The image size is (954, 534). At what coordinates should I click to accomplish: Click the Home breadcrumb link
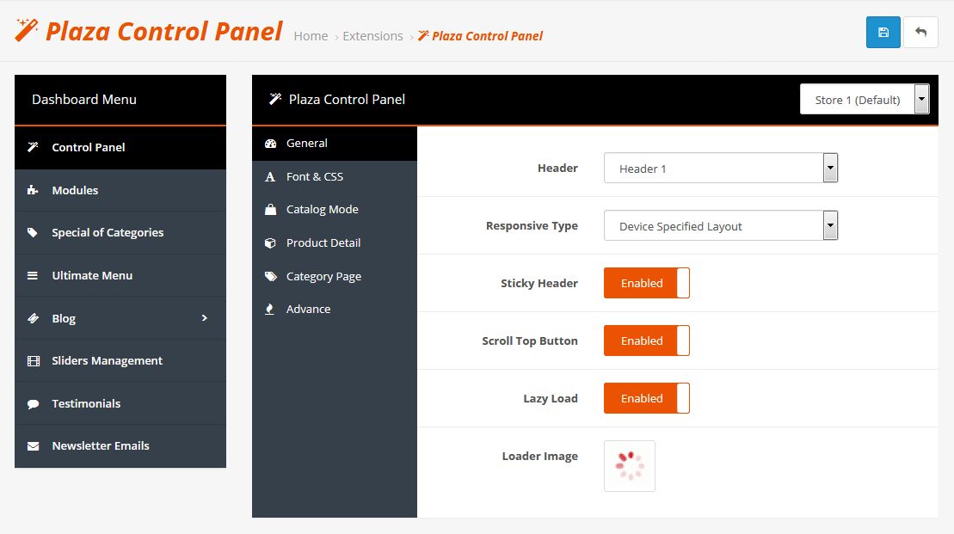(311, 36)
